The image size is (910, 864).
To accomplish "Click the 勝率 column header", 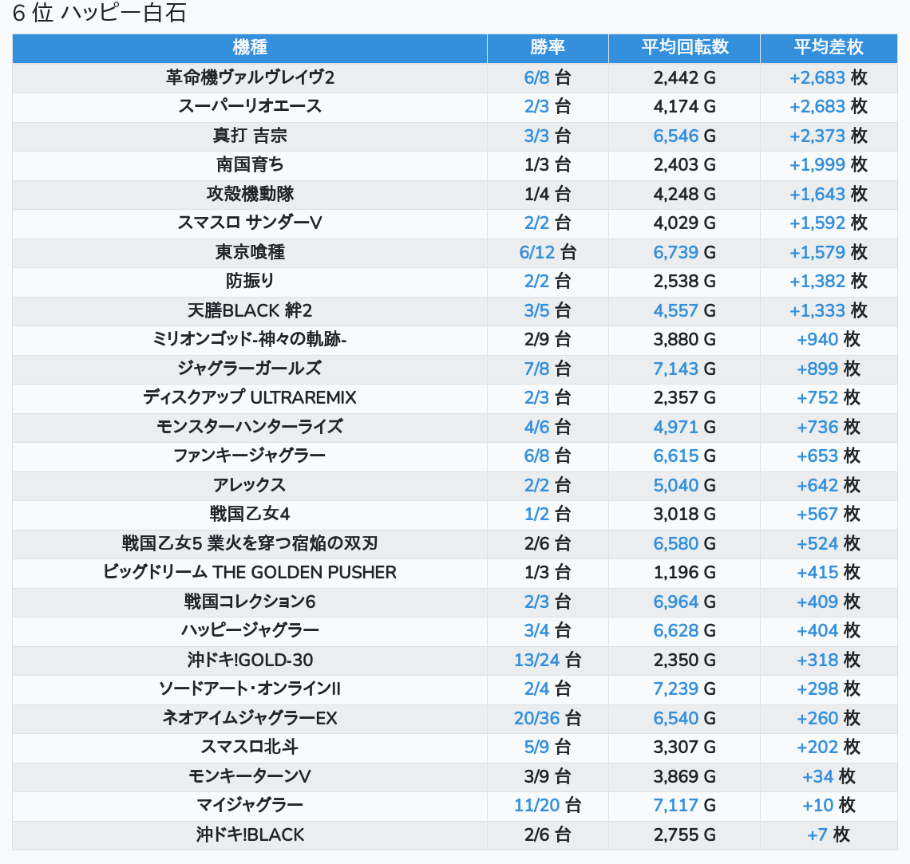I will 548,48.
